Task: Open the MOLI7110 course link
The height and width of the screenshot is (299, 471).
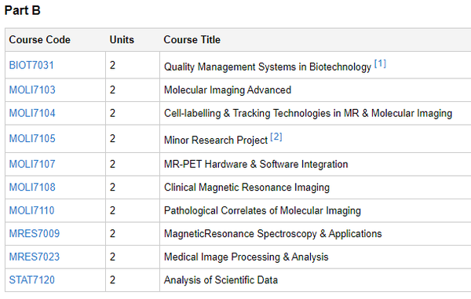Action: click(x=32, y=210)
